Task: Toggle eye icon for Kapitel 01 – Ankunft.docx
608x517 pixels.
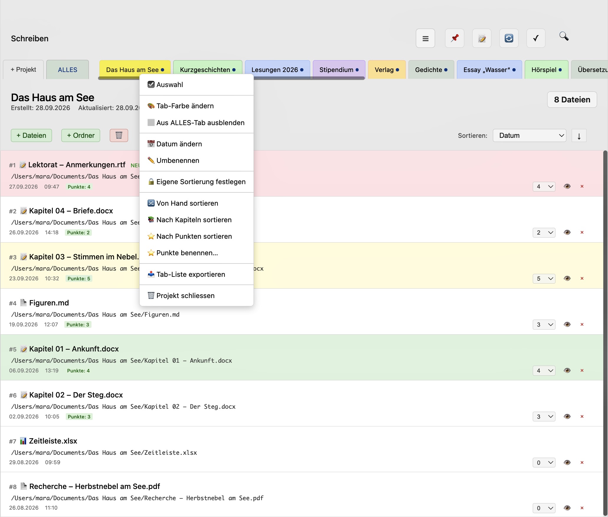Action: pyautogui.click(x=567, y=370)
